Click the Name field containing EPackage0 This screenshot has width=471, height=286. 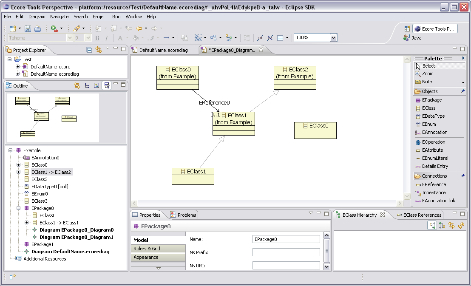(x=286, y=239)
